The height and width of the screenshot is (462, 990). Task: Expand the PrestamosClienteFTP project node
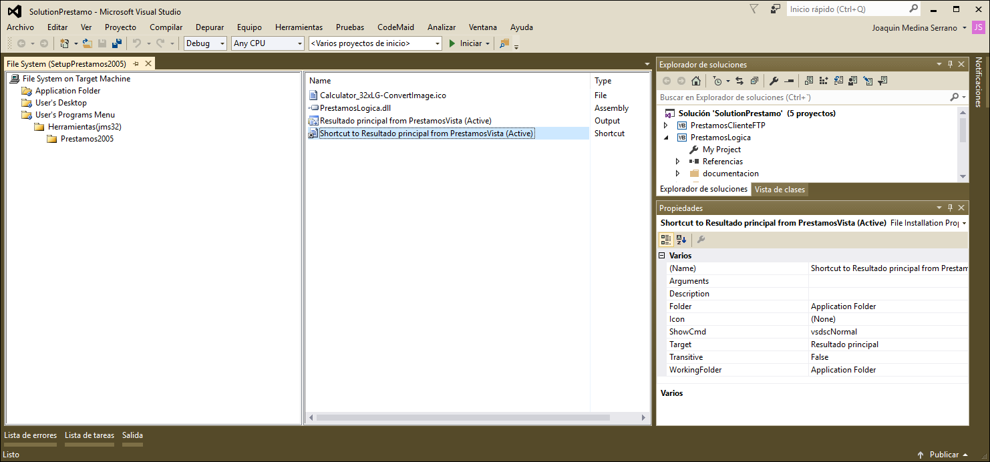tap(665, 126)
